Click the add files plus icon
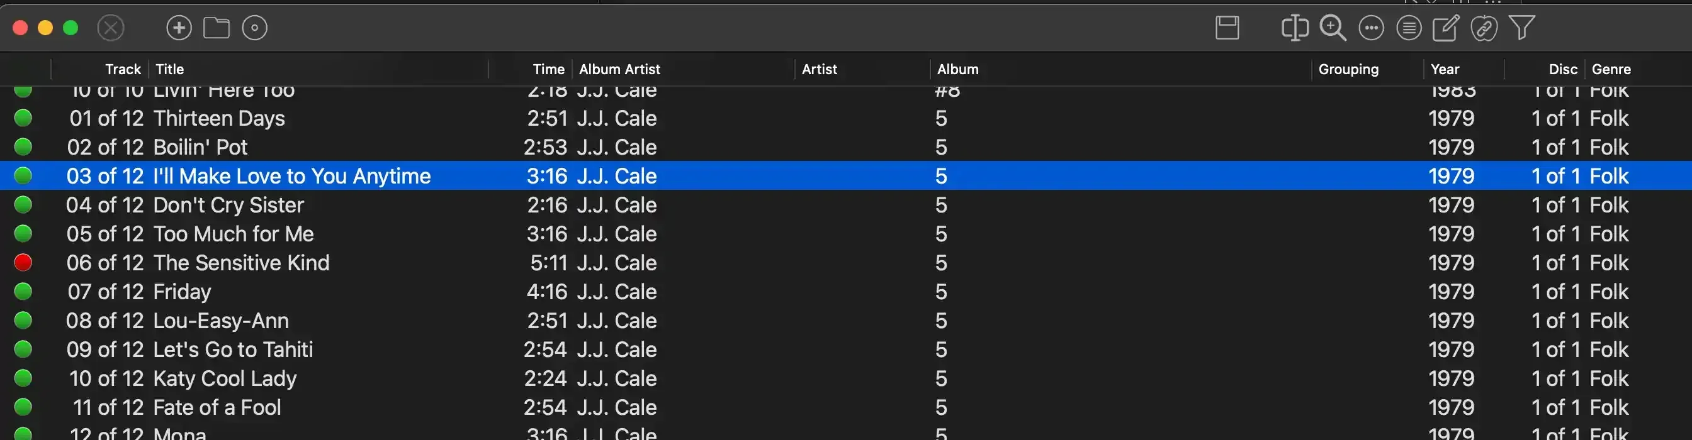The image size is (1692, 440). coord(179,28)
